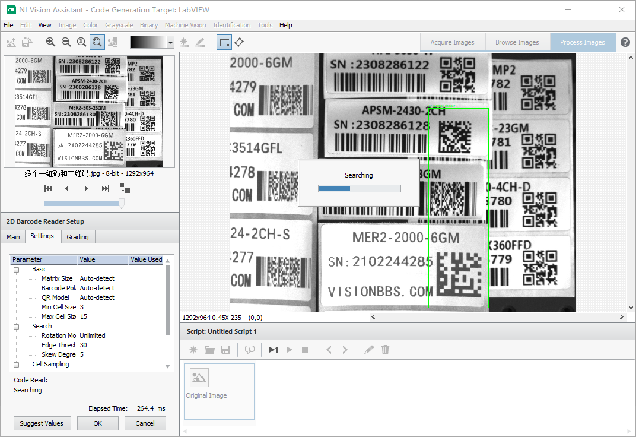
Task: Click the delete step trash icon
Action: pyautogui.click(x=385, y=350)
